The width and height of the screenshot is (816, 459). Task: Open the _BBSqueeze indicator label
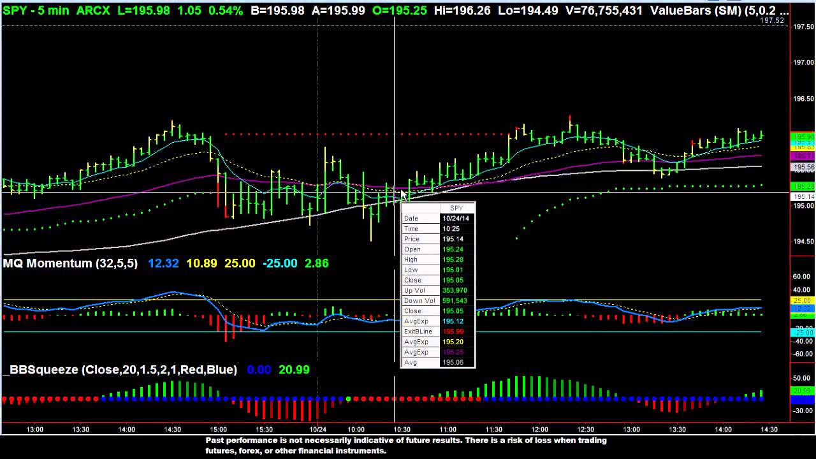pos(120,369)
